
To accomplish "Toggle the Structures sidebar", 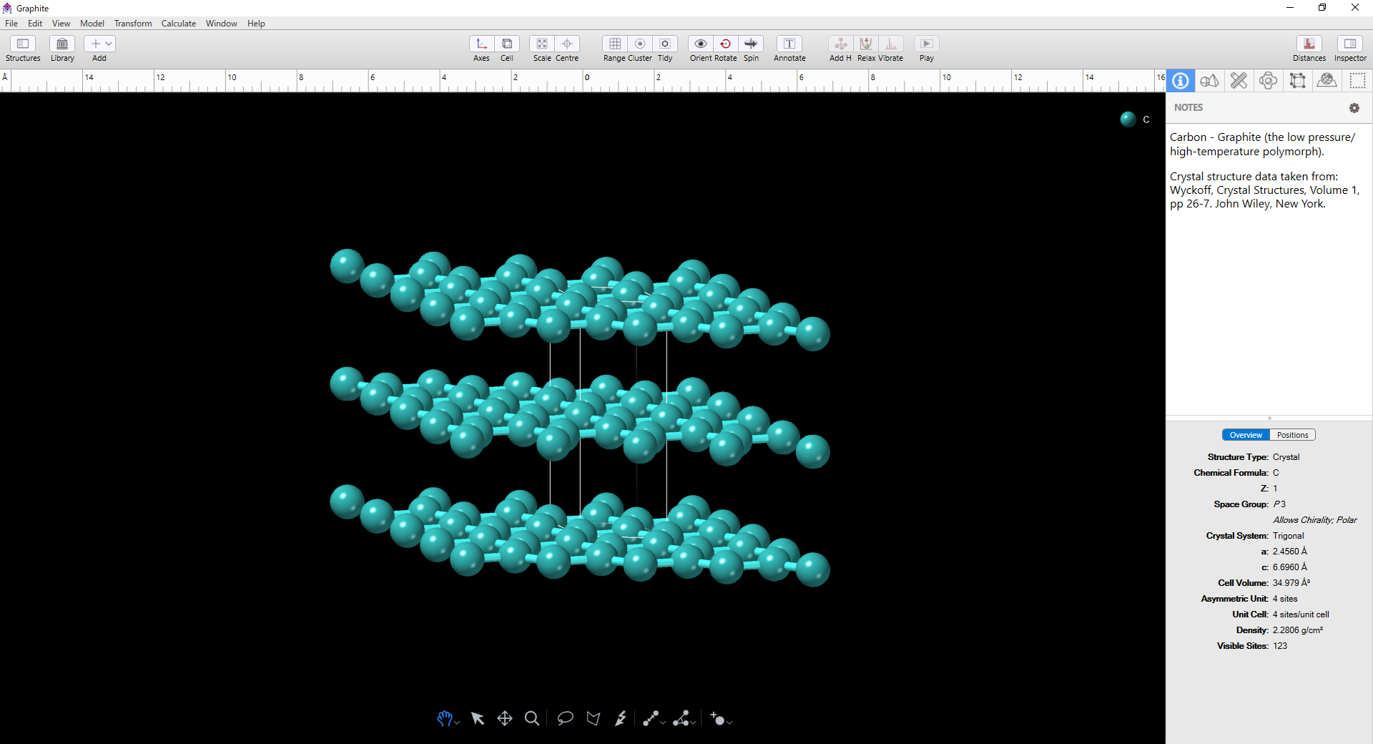I will pyautogui.click(x=23, y=44).
